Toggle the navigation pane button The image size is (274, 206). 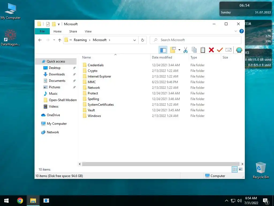pos(163,50)
